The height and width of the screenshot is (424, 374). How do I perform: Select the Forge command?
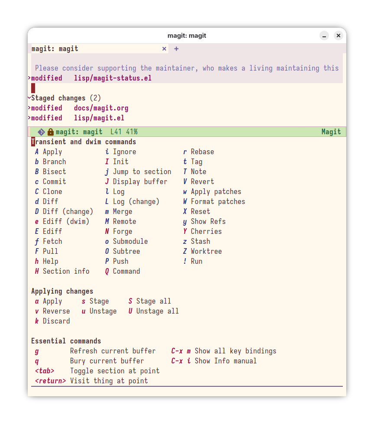click(119, 231)
